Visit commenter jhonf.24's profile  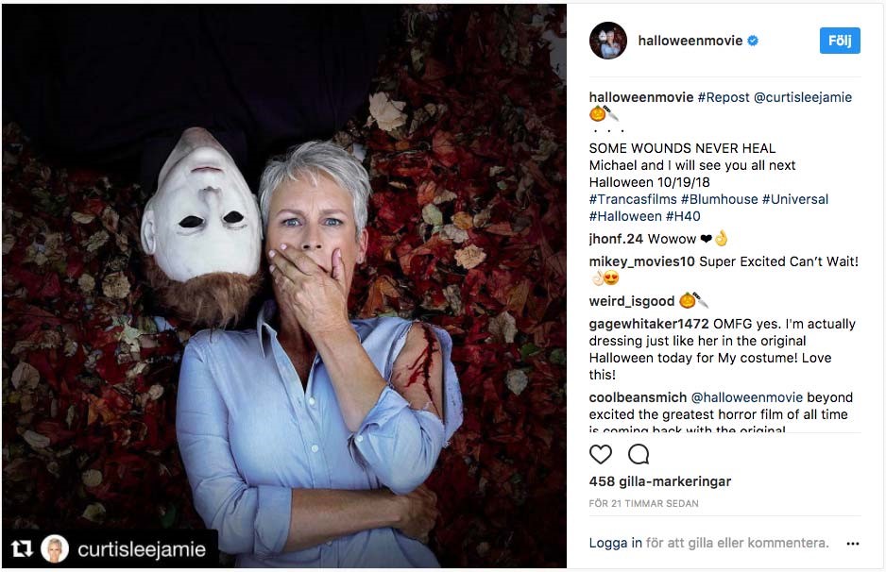(616, 239)
